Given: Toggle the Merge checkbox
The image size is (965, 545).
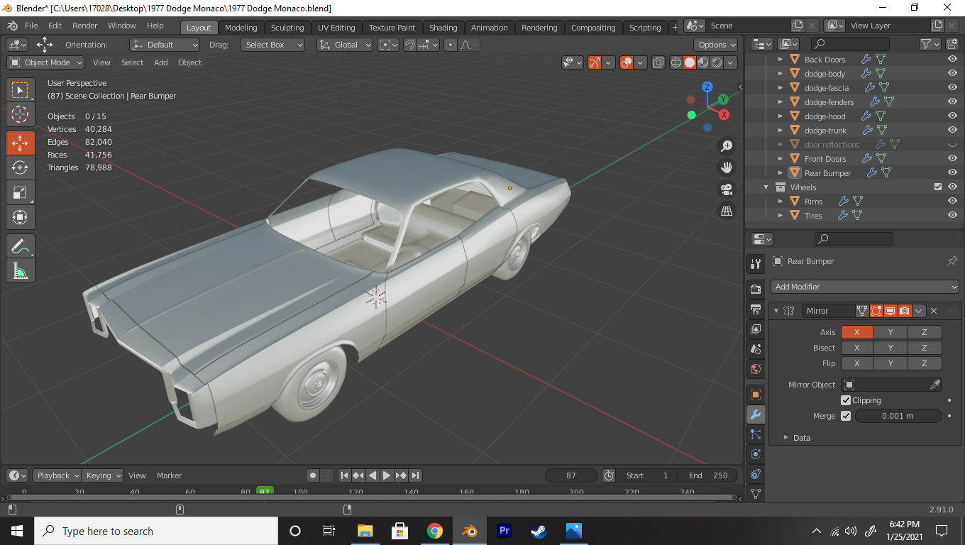Looking at the screenshot, I should pyautogui.click(x=846, y=416).
